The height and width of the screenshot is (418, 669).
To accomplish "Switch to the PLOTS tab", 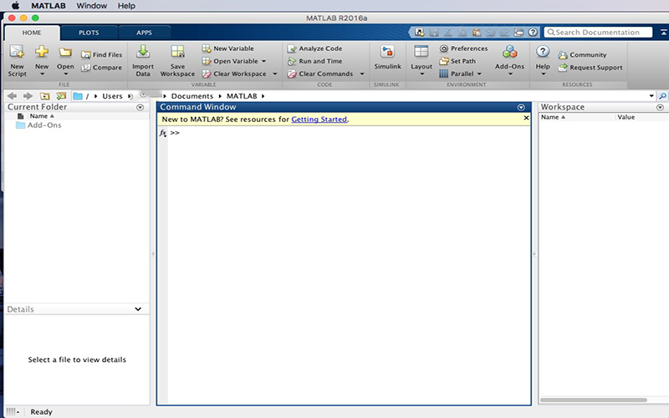I will (89, 33).
